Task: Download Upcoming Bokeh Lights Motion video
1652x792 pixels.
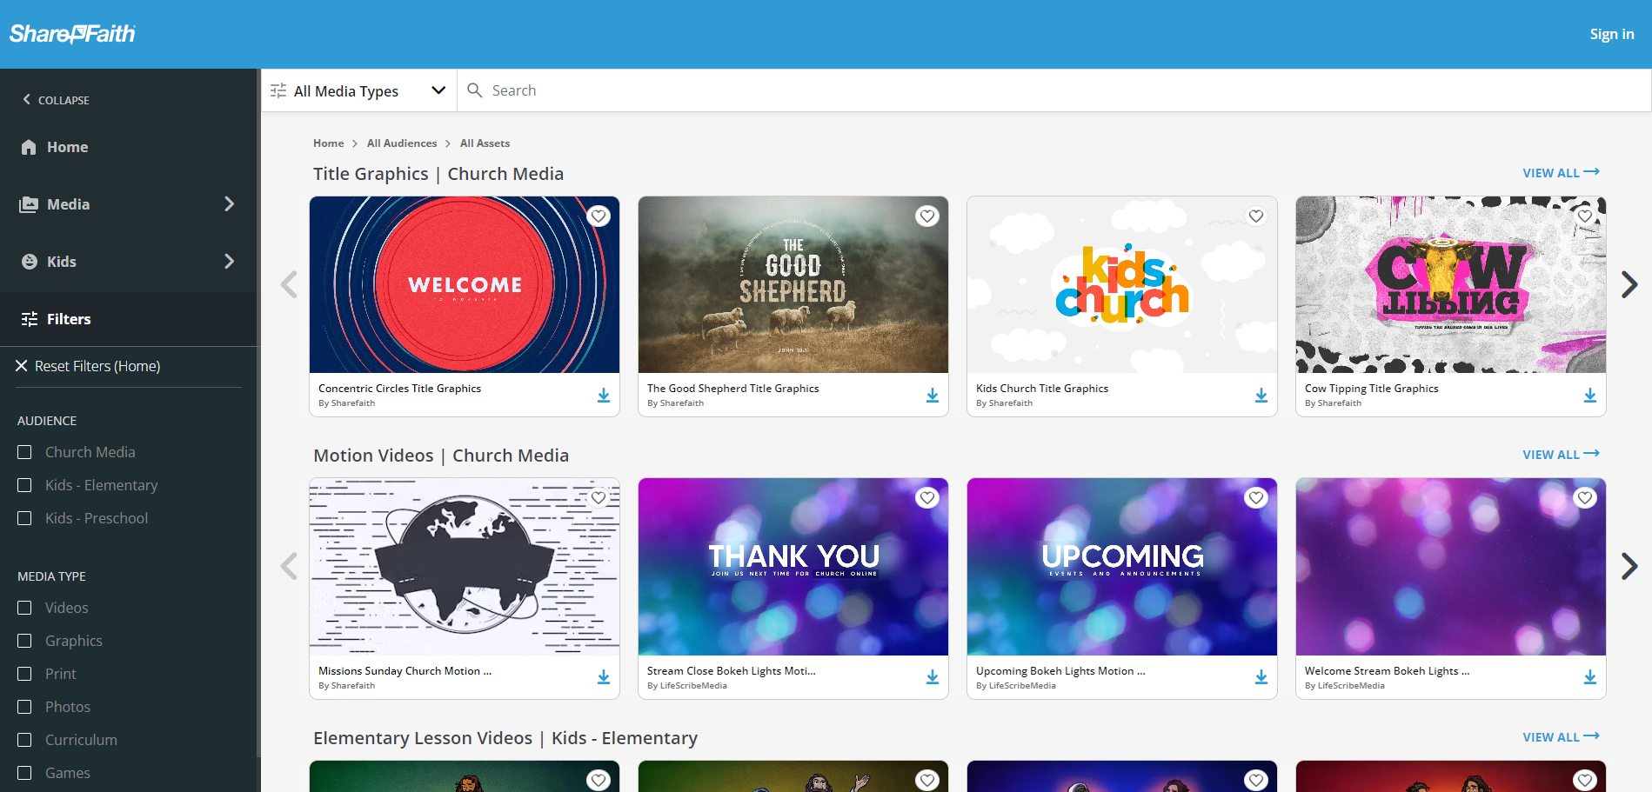Action: pyautogui.click(x=1261, y=677)
